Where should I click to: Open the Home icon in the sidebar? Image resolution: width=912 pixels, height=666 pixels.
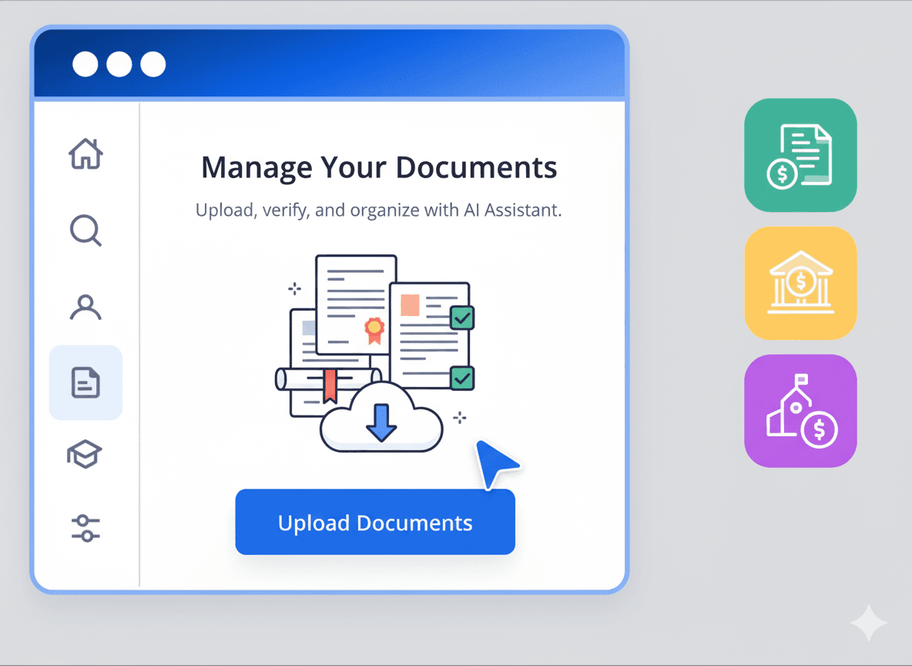pos(85,154)
